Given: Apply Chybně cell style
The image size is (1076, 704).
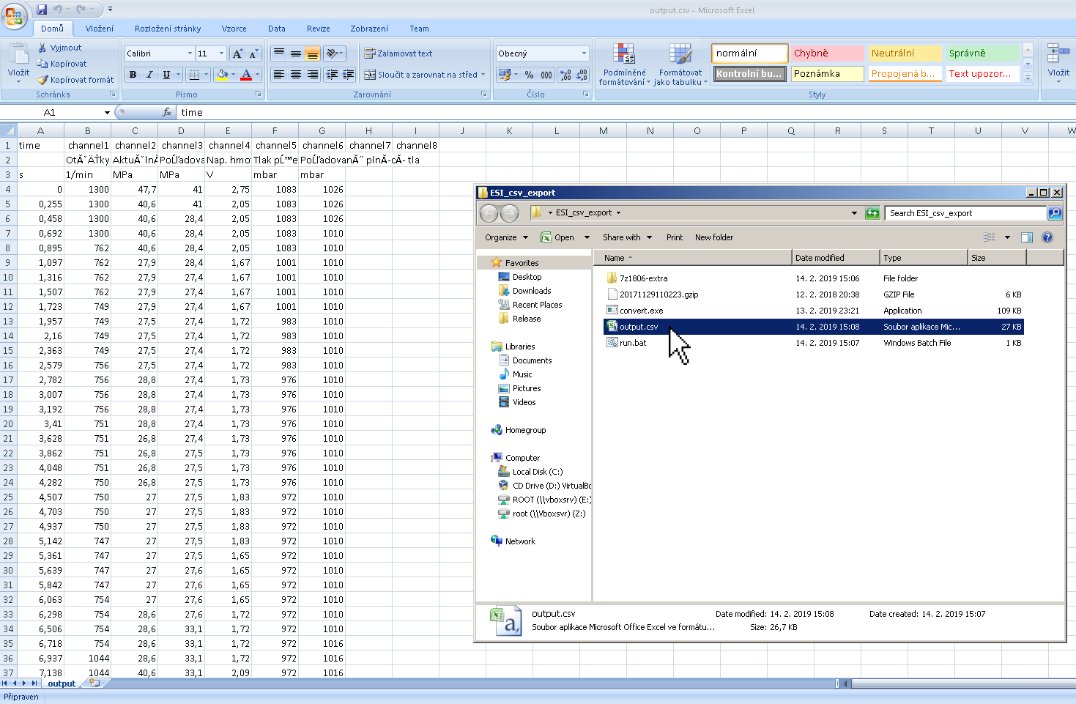Looking at the screenshot, I should 827,53.
